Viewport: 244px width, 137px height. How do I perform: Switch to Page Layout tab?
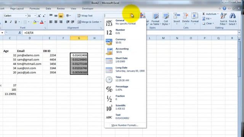17,9
